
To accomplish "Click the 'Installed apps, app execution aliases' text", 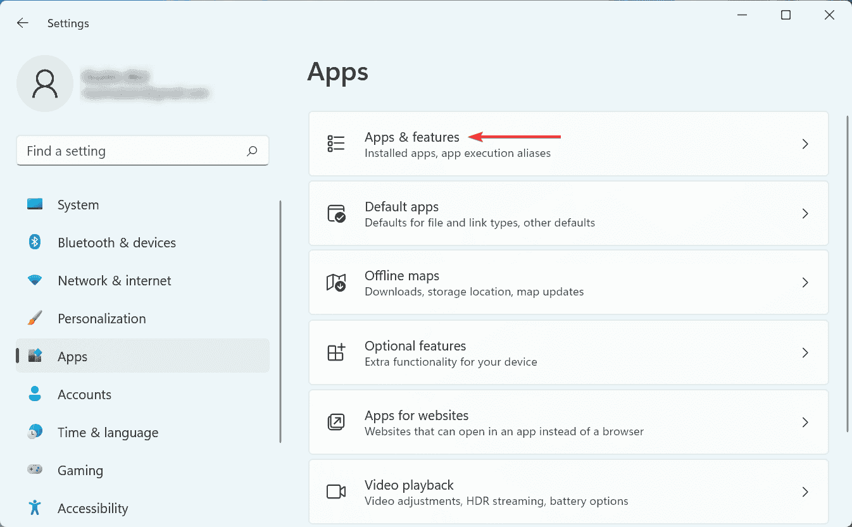I will click(x=458, y=153).
